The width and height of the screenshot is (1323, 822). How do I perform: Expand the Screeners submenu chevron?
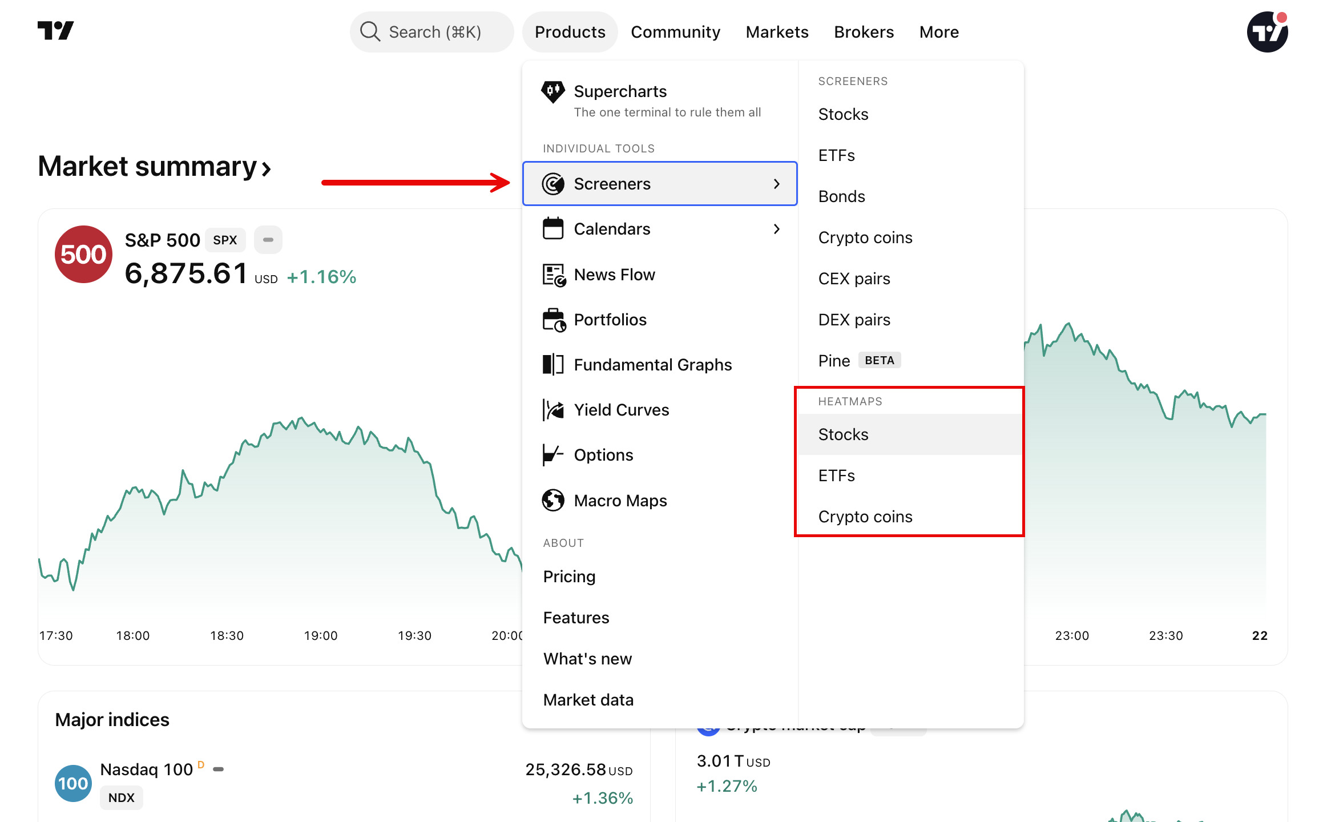click(776, 184)
